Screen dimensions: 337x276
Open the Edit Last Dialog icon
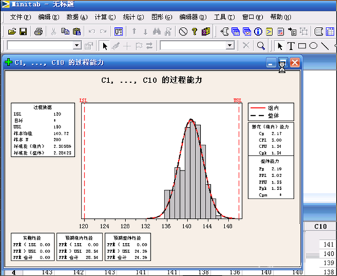(x=119, y=32)
